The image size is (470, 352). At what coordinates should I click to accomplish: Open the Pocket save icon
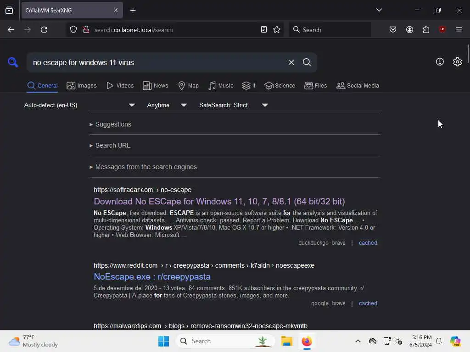[x=393, y=30]
